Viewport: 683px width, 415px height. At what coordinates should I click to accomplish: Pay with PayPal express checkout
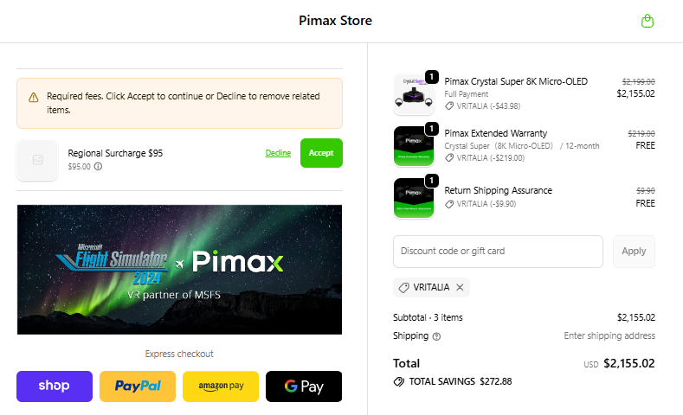click(138, 386)
